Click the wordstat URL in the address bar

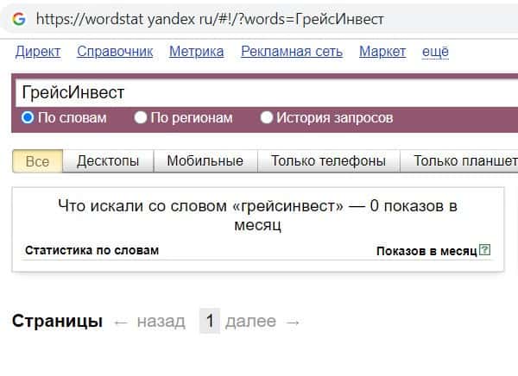(x=210, y=19)
